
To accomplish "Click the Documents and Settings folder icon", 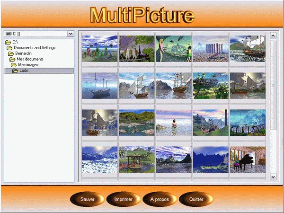I will click(9, 48).
